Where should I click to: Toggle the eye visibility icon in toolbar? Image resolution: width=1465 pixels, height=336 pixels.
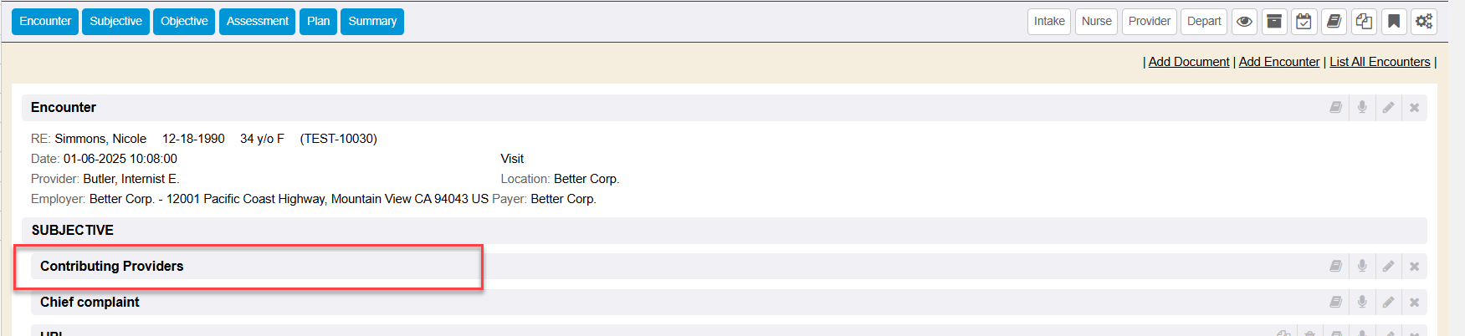pos(1245,22)
